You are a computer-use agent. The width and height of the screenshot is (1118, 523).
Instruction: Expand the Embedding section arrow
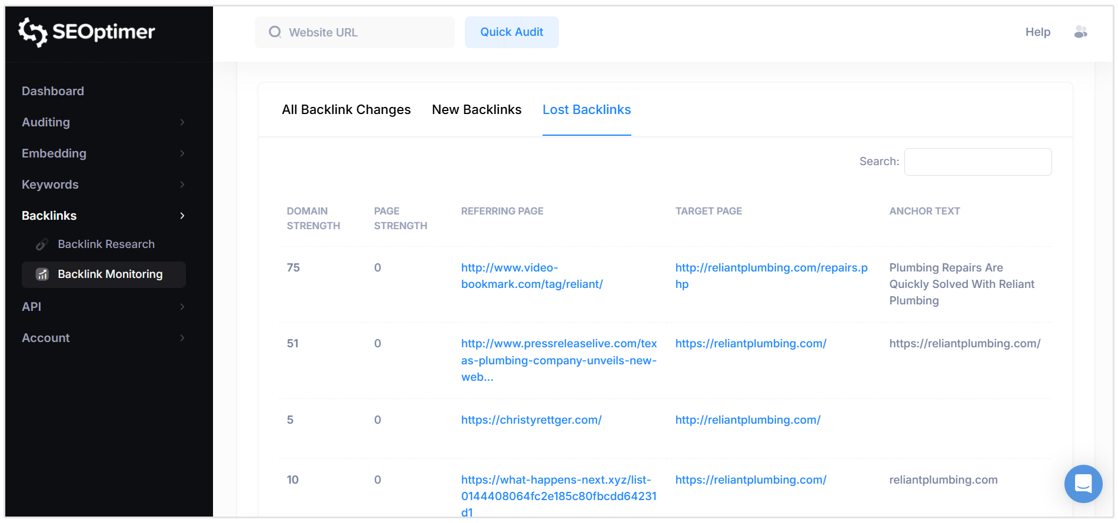(x=182, y=153)
